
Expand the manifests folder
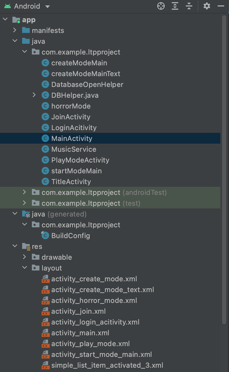click(15, 30)
